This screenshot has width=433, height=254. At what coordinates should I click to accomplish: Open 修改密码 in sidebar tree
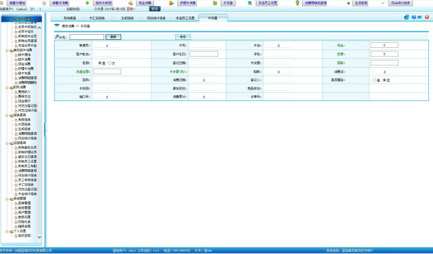(x=24, y=236)
